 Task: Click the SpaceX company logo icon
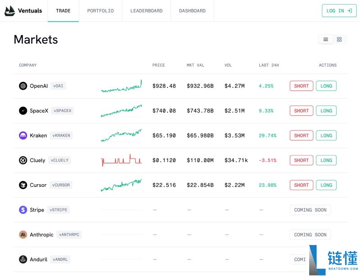click(x=23, y=111)
